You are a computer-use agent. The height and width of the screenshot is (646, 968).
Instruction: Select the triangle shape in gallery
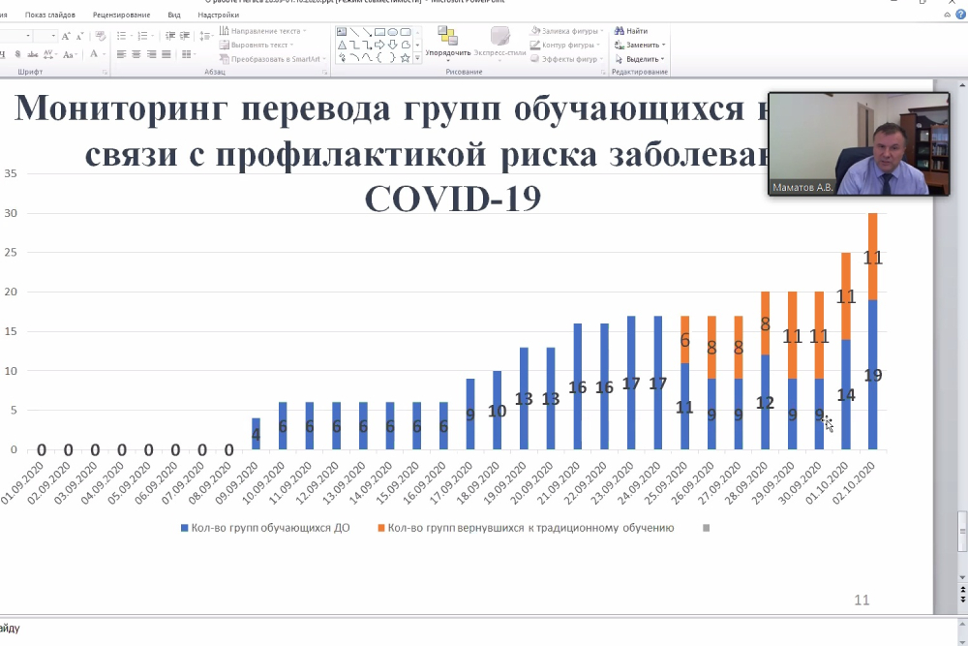click(x=342, y=44)
